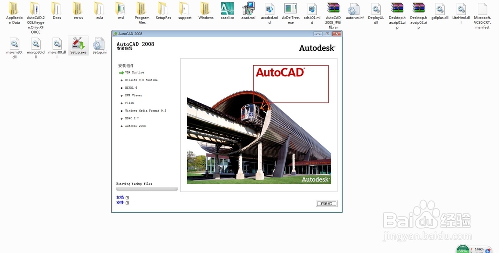The image size is (499, 253).
Task: Select the Setup.exe file
Action: click(x=78, y=46)
